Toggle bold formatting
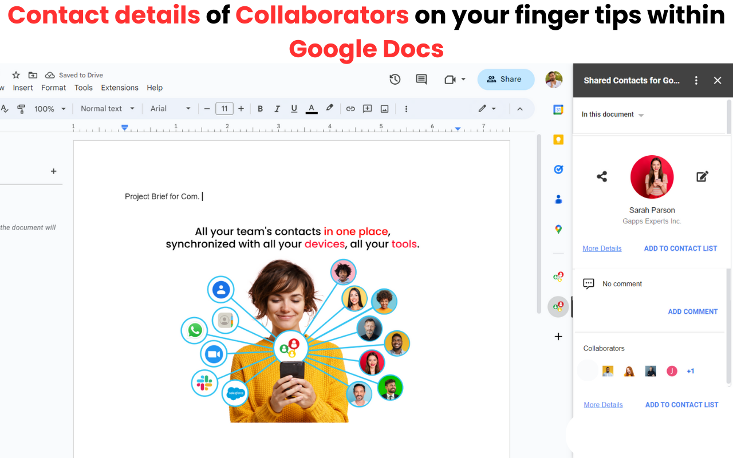 pyautogui.click(x=260, y=109)
